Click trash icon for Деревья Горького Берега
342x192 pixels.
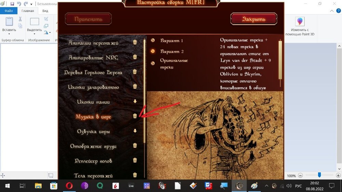point(135,72)
